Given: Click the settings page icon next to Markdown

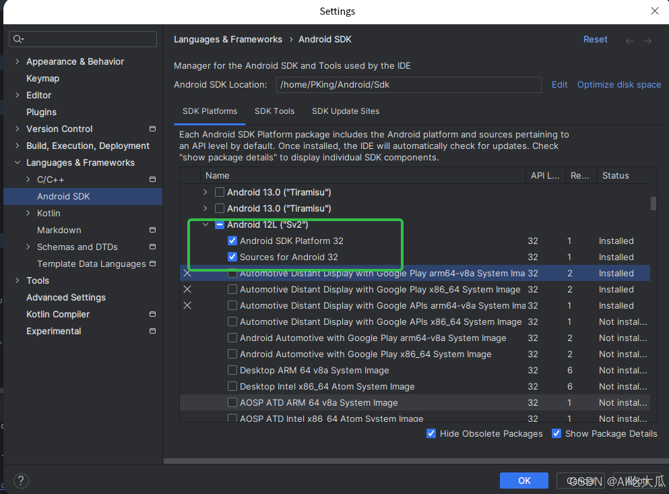Looking at the screenshot, I should coord(152,230).
